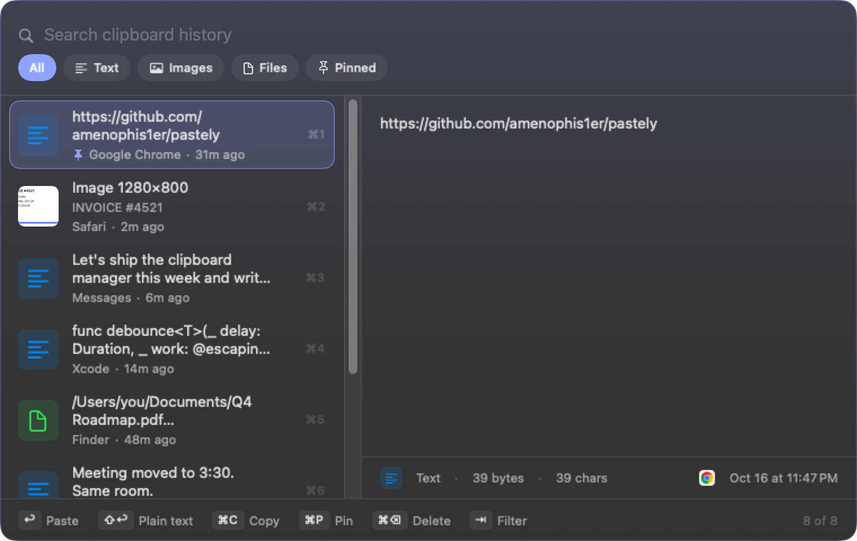Select the func debounce<T> code entry
This screenshot has width=857, height=541.
tap(172, 349)
